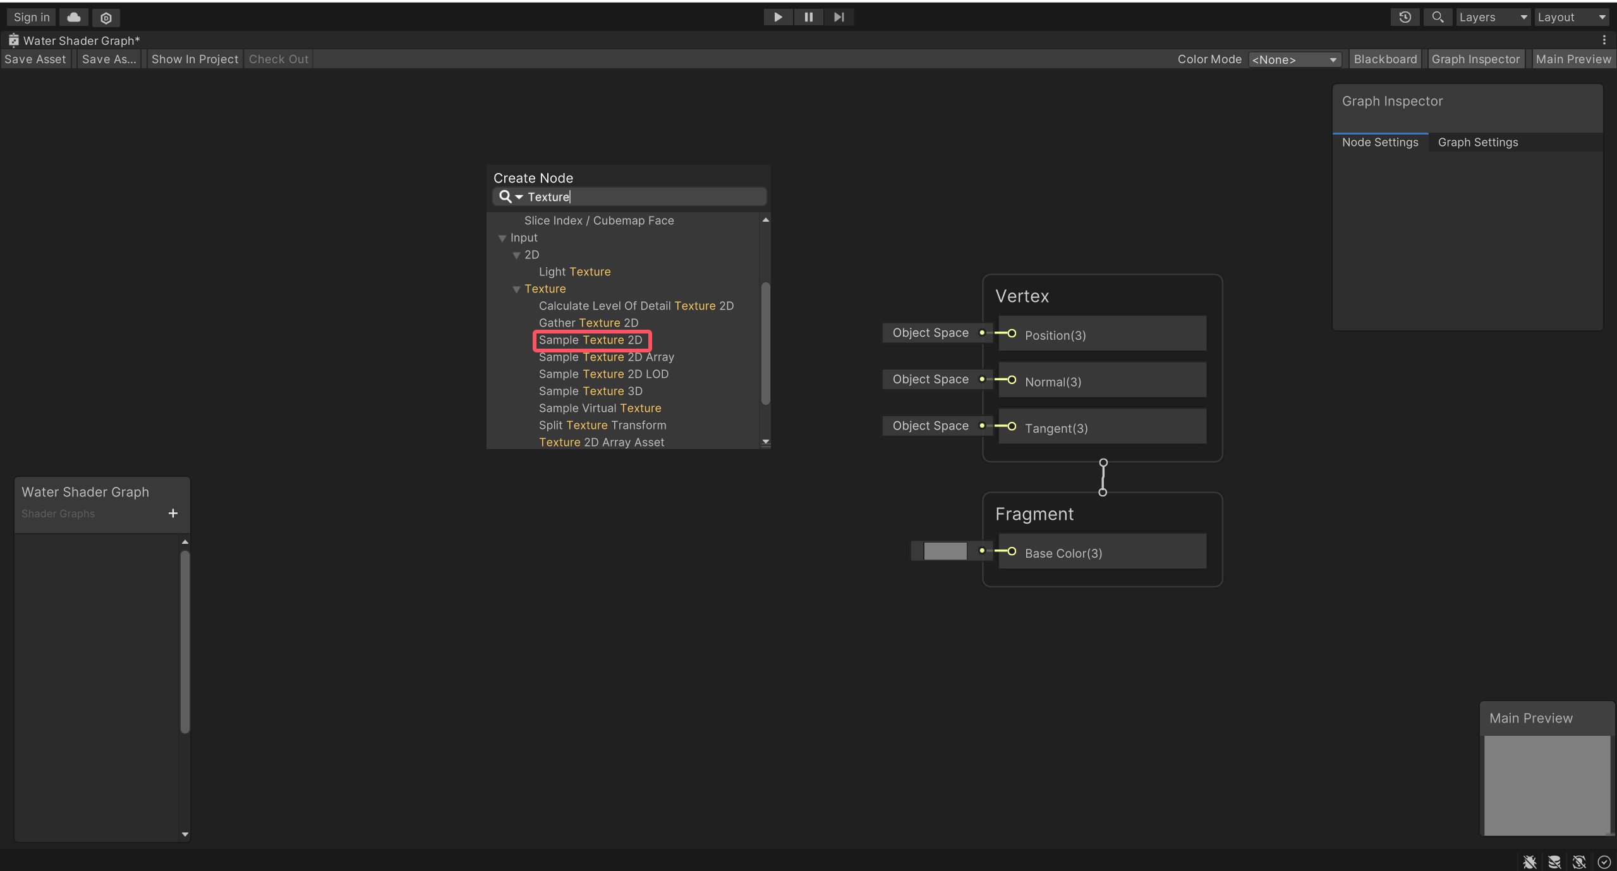The height and width of the screenshot is (871, 1617).
Task: Collapse the Input category in the node list
Action: pyautogui.click(x=502, y=238)
